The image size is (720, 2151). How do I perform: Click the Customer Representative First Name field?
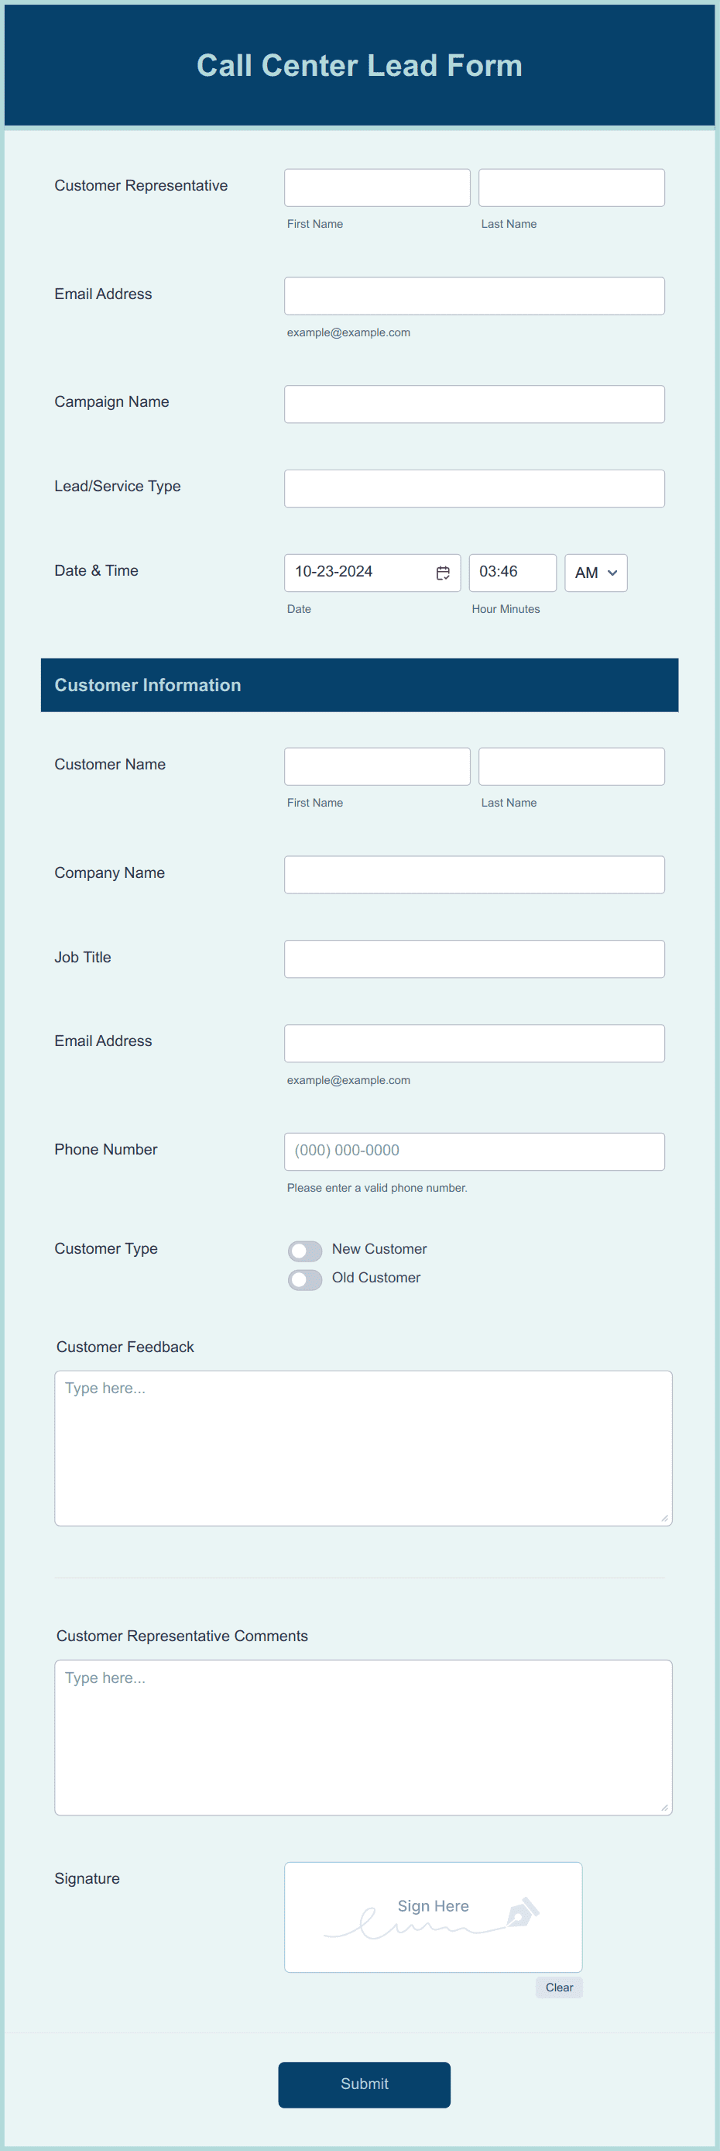click(376, 187)
